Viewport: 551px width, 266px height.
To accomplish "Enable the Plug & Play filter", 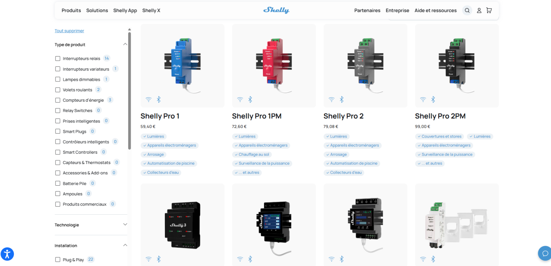I will tap(58, 260).
